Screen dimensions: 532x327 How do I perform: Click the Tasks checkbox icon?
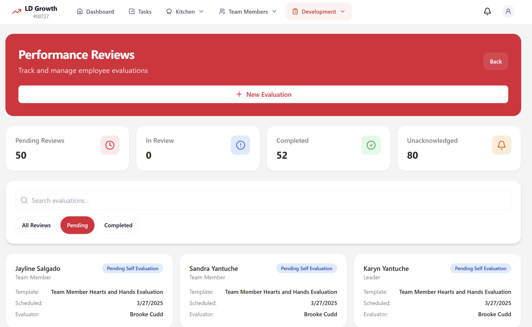[x=132, y=11]
